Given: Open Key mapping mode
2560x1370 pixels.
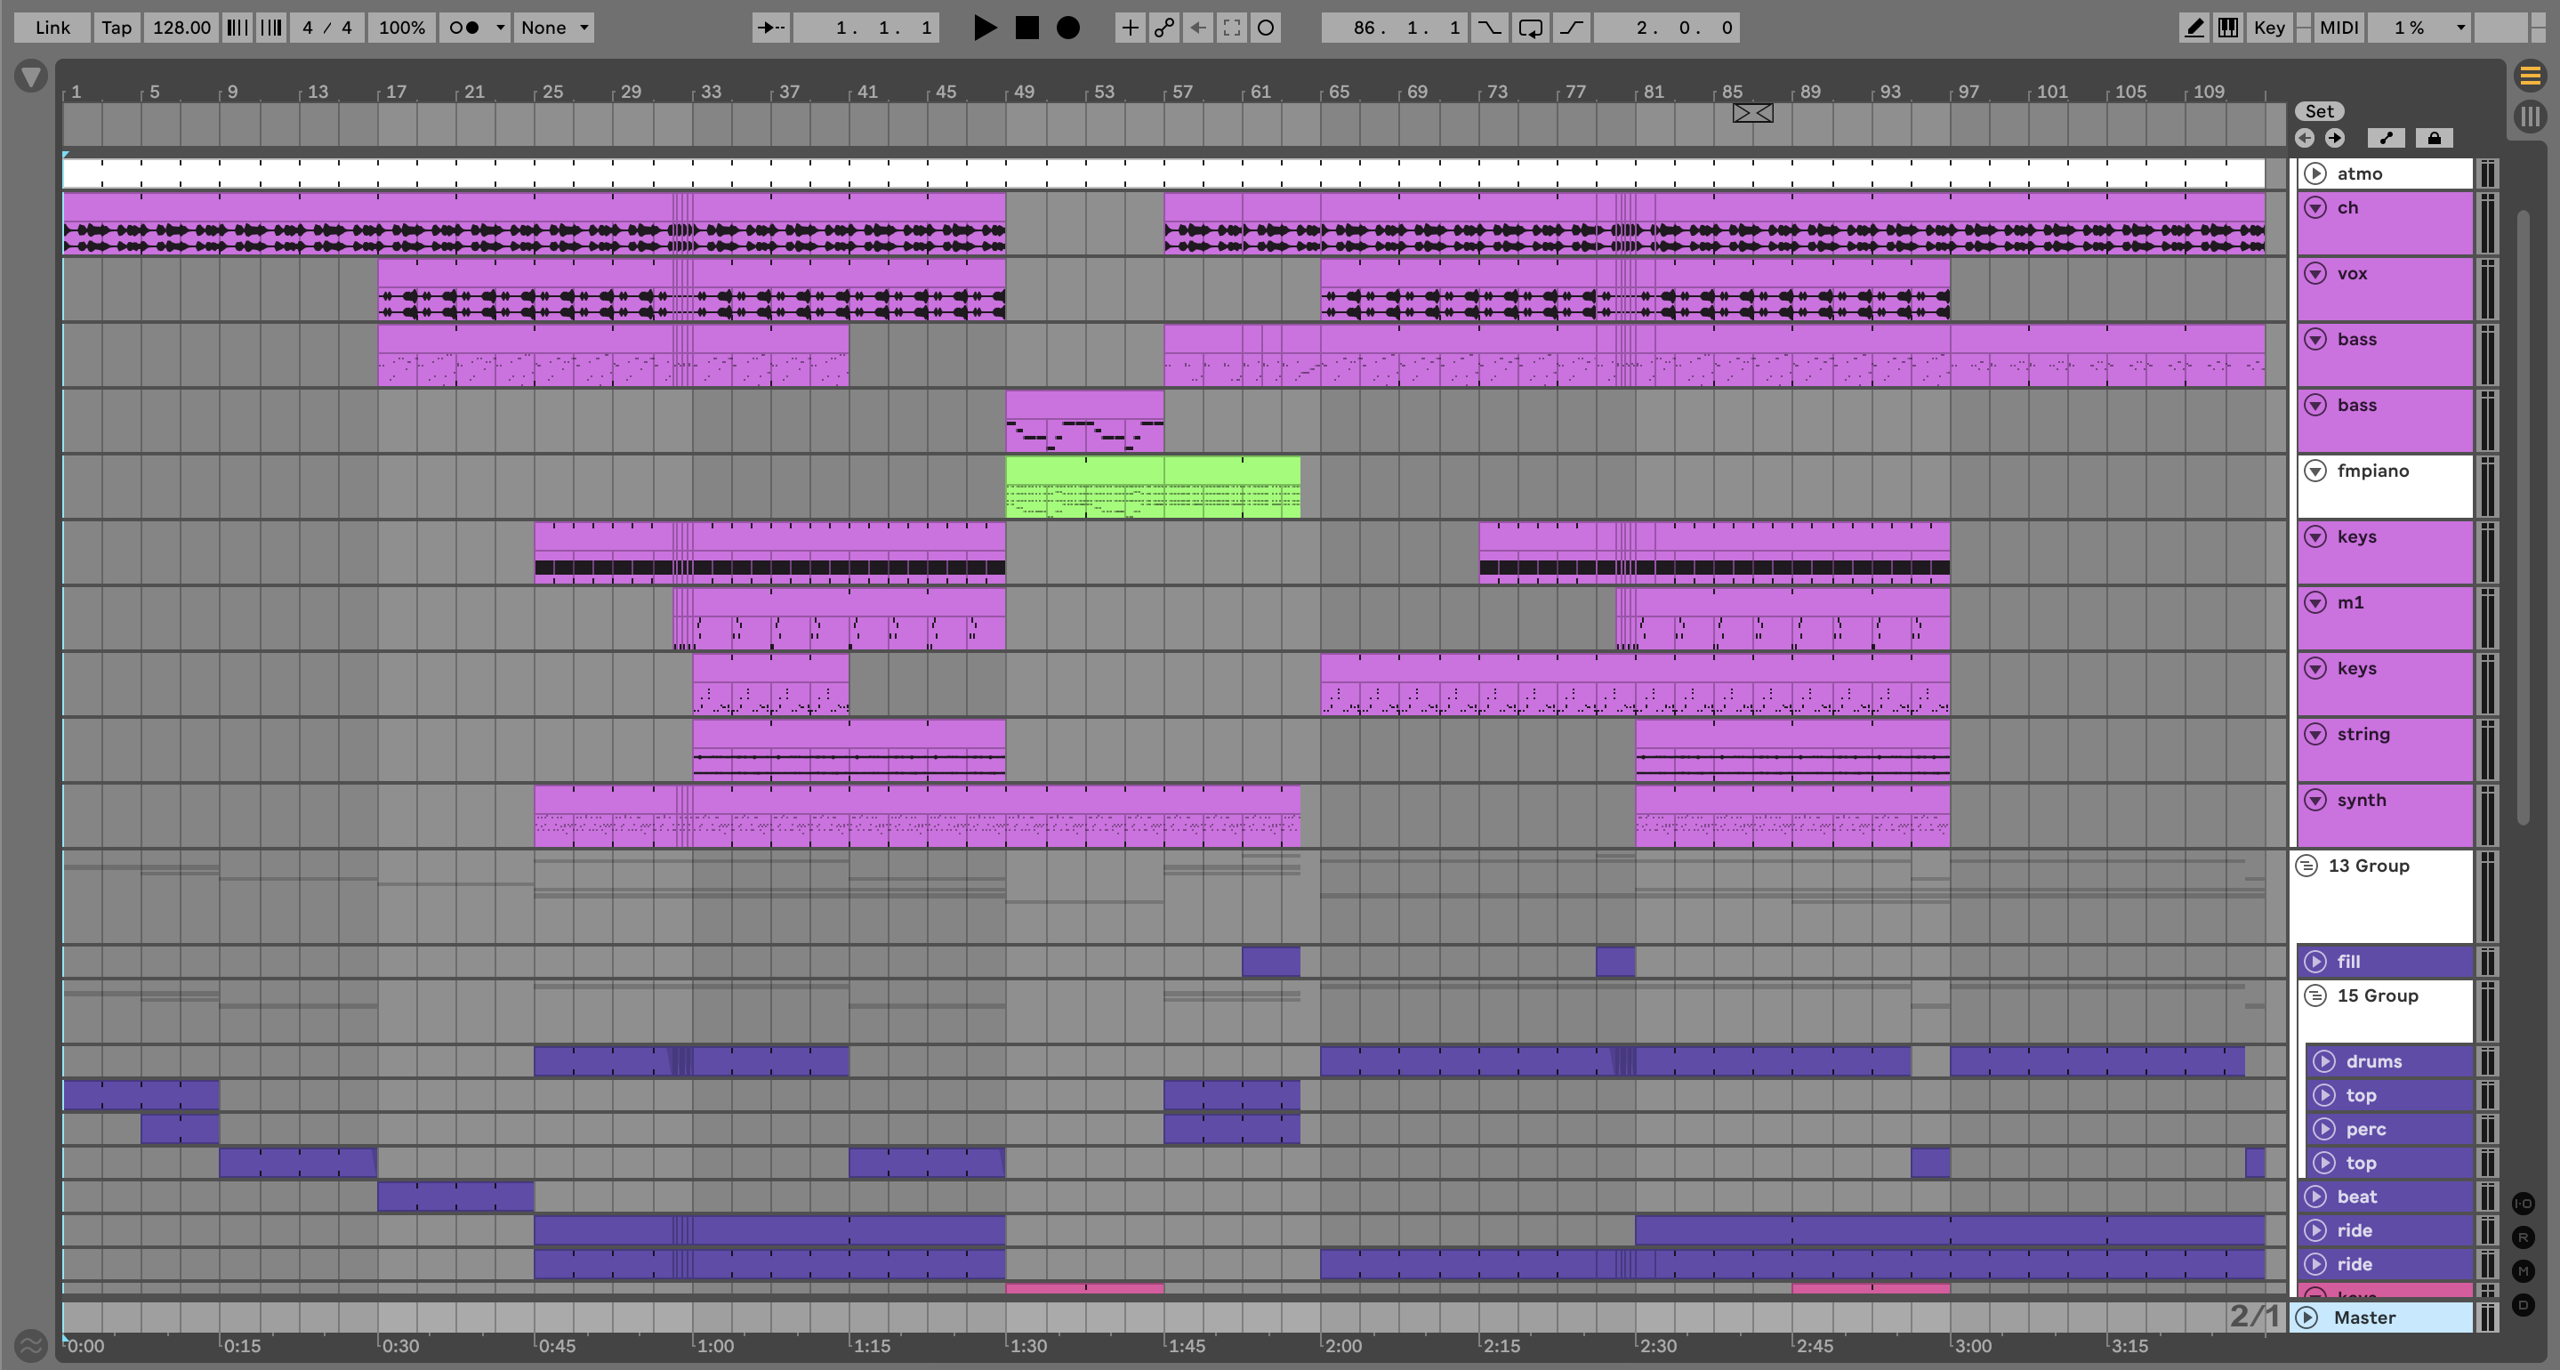Looking at the screenshot, I should 2269,28.
